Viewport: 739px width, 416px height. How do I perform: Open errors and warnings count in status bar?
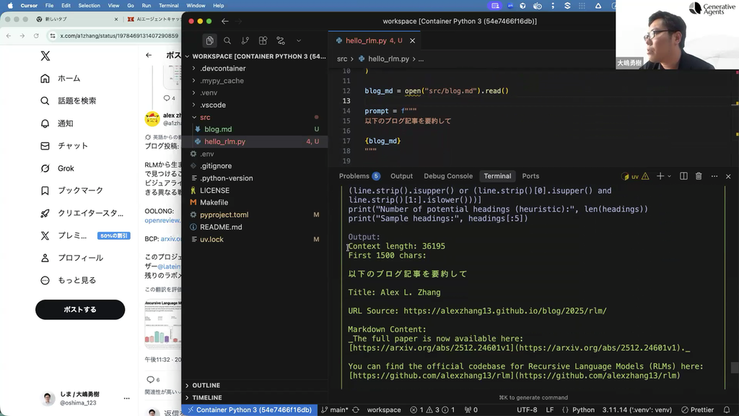coord(432,410)
